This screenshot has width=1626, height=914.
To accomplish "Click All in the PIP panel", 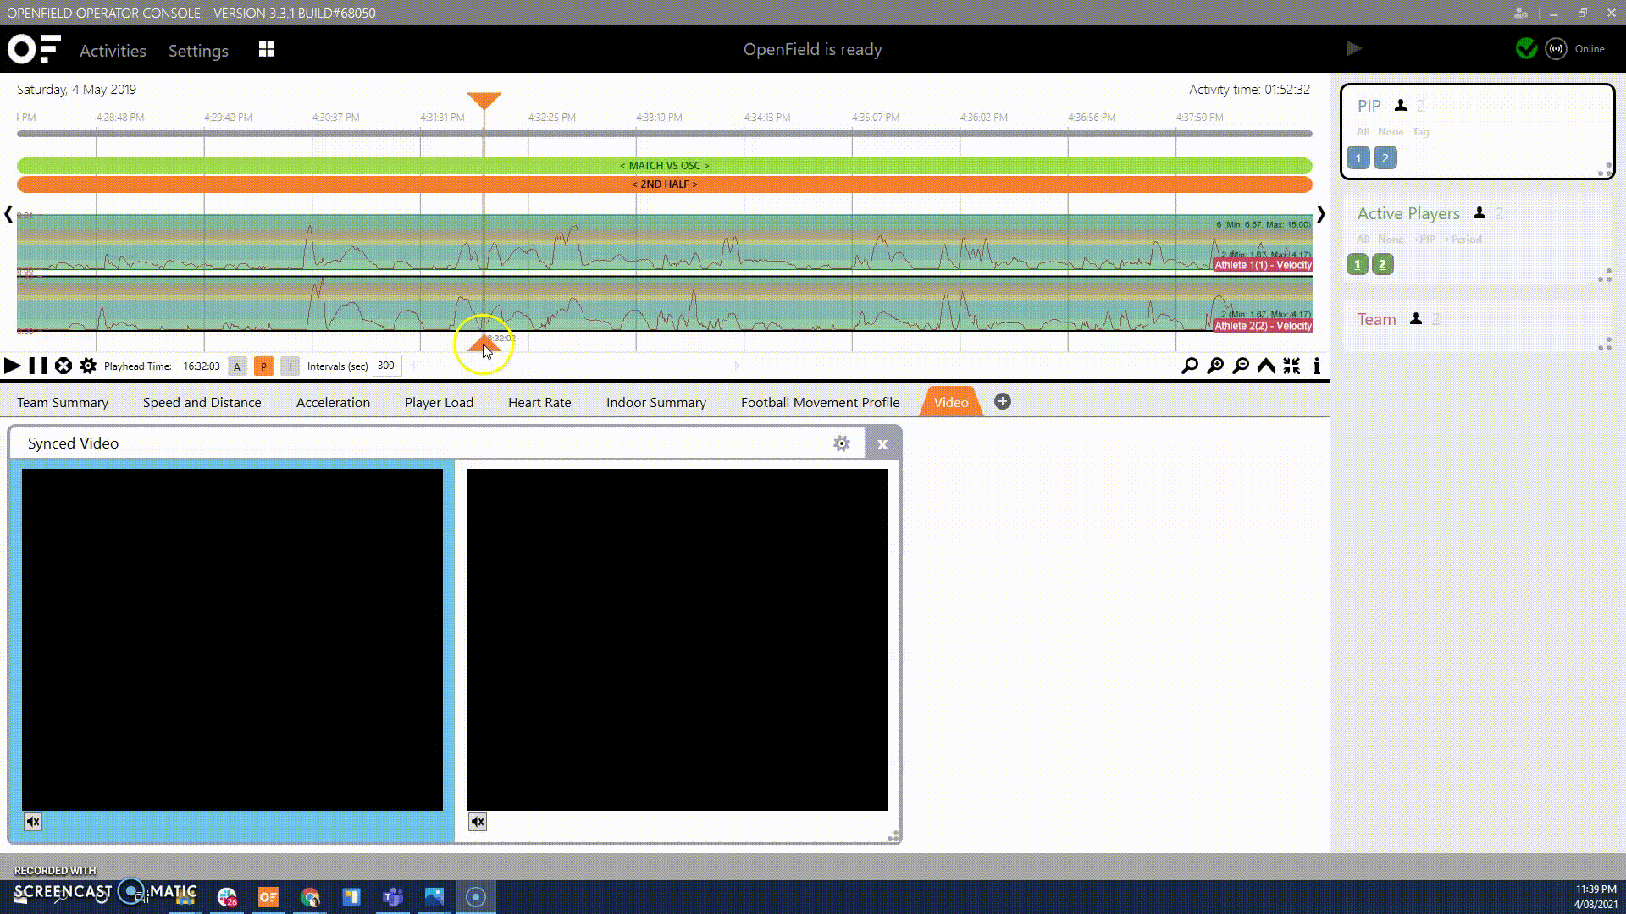I will click(1363, 132).
